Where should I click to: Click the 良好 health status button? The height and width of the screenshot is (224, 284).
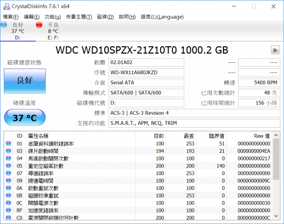click(x=25, y=81)
